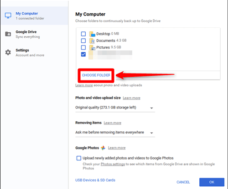
Task: Enable upload newly added photos to Google Photos
Action: 79,158
